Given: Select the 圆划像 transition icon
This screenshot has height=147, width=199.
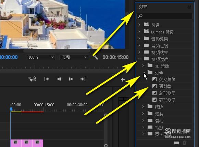Looking at the screenshot, I should [154, 86].
